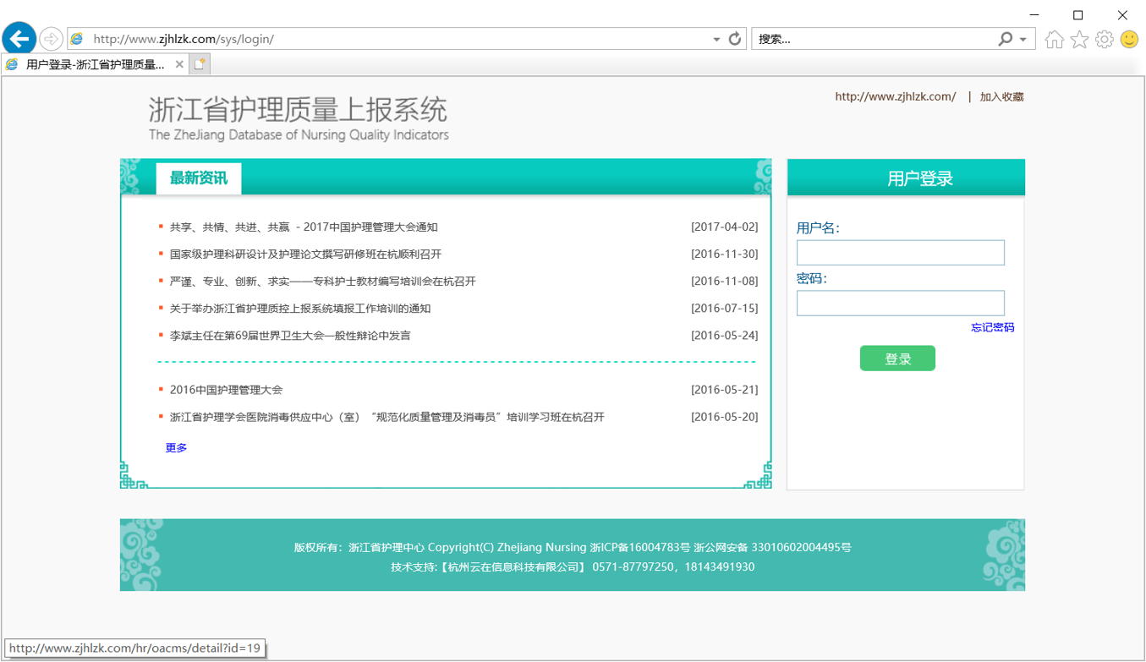Close the 用户登录 browser tab
Viewport: 1146px width, 662px height.
click(179, 64)
